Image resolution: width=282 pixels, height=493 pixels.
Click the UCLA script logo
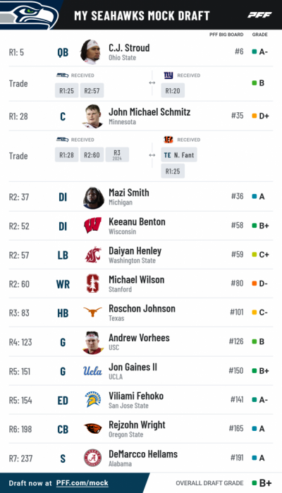click(92, 371)
